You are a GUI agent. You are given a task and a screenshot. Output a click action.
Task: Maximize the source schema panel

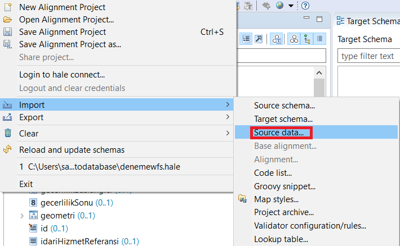click(319, 19)
